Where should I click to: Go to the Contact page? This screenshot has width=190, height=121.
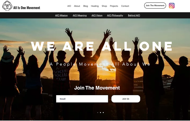125,6
